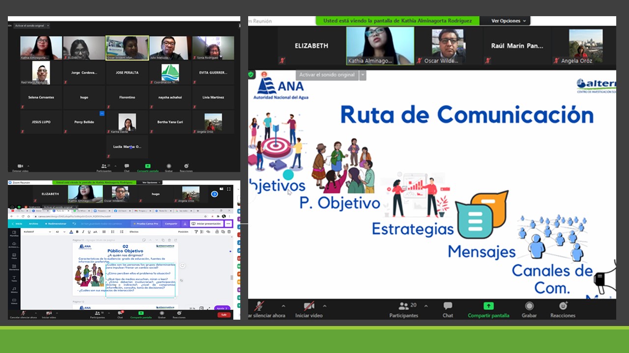Open Chat in the Canva-sharing Zoom toolbar
This screenshot has height=353, width=629.
pos(120,315)
